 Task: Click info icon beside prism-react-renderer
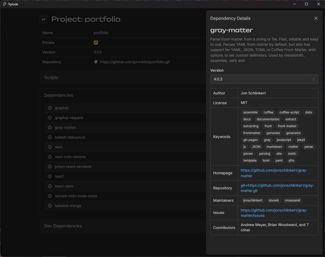coord(50,167)
